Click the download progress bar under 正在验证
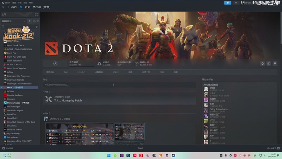 pos(82,66)
